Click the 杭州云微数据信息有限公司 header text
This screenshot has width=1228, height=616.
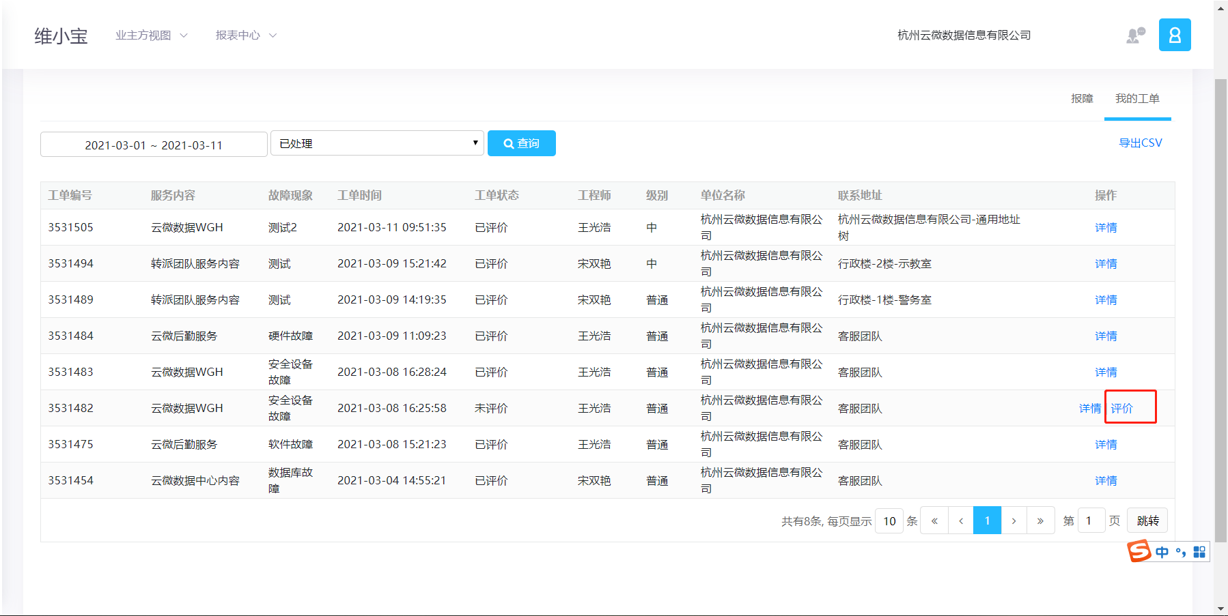pos(964,35)
